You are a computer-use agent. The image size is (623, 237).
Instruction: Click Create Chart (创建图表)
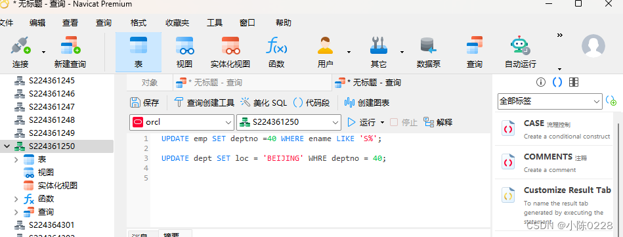pyautogui.click(x=367, y=102)
